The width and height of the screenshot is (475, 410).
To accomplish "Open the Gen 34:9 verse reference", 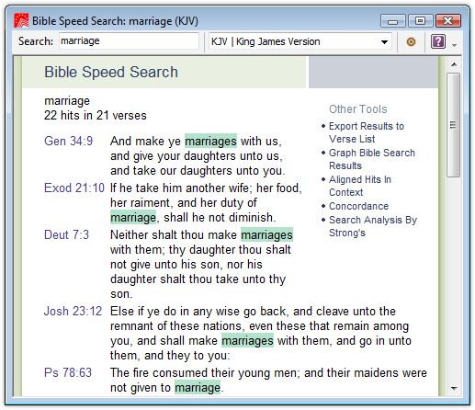I will [68, 141].
